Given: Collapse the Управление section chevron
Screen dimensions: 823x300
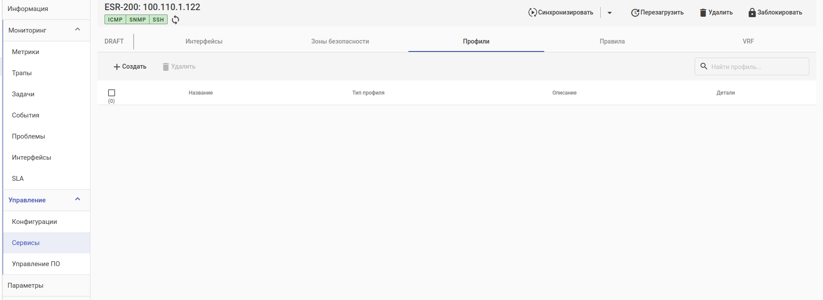Looking at the screenshot, I should (78, 199).
